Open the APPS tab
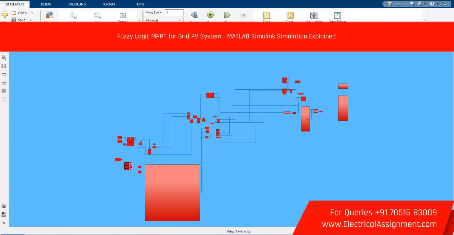 click(140, 4)
